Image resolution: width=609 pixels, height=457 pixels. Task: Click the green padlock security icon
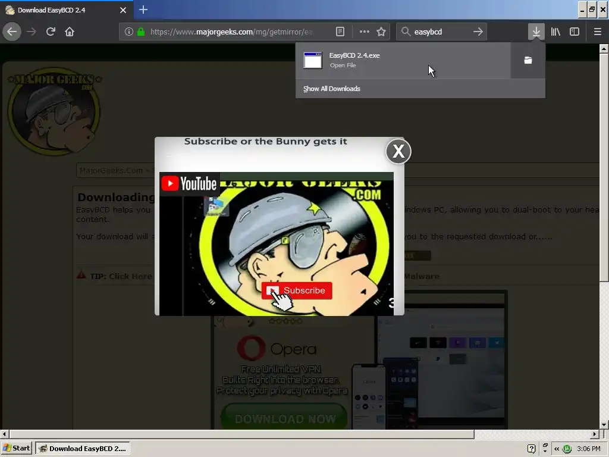(x=141, y=32)
